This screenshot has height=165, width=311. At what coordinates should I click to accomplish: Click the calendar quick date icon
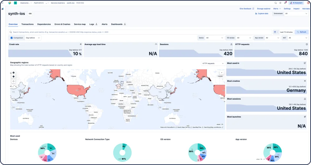pyautogui.click(x=276, y=32)
